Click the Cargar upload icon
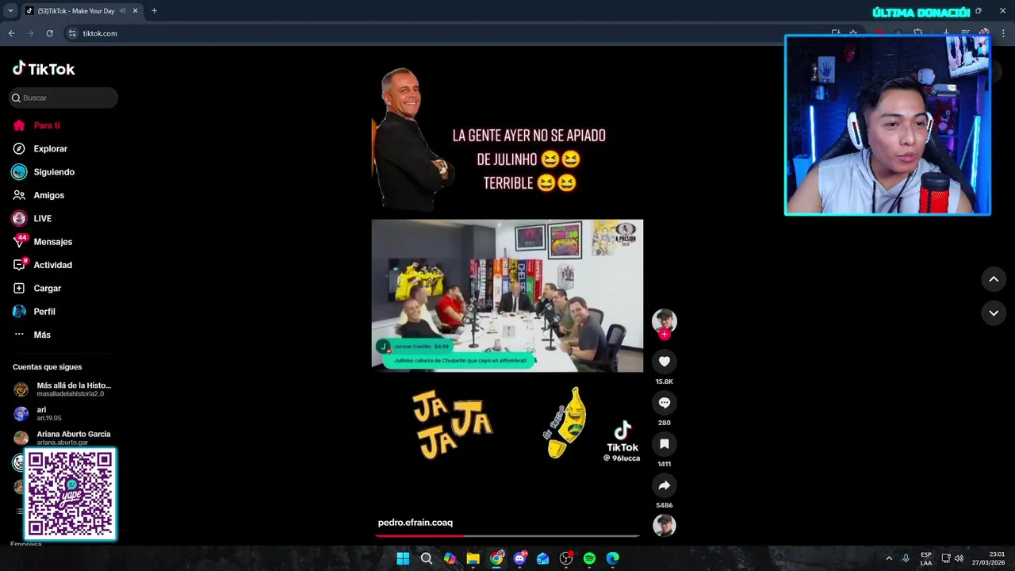Viewport: 1015px width, 571px height. click(x=19, y=288)
